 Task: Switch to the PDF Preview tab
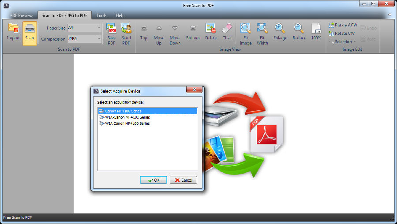click(x=21, y=15)
